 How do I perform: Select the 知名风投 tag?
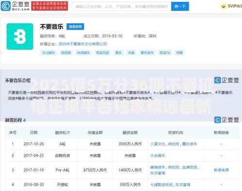(102, 53)
